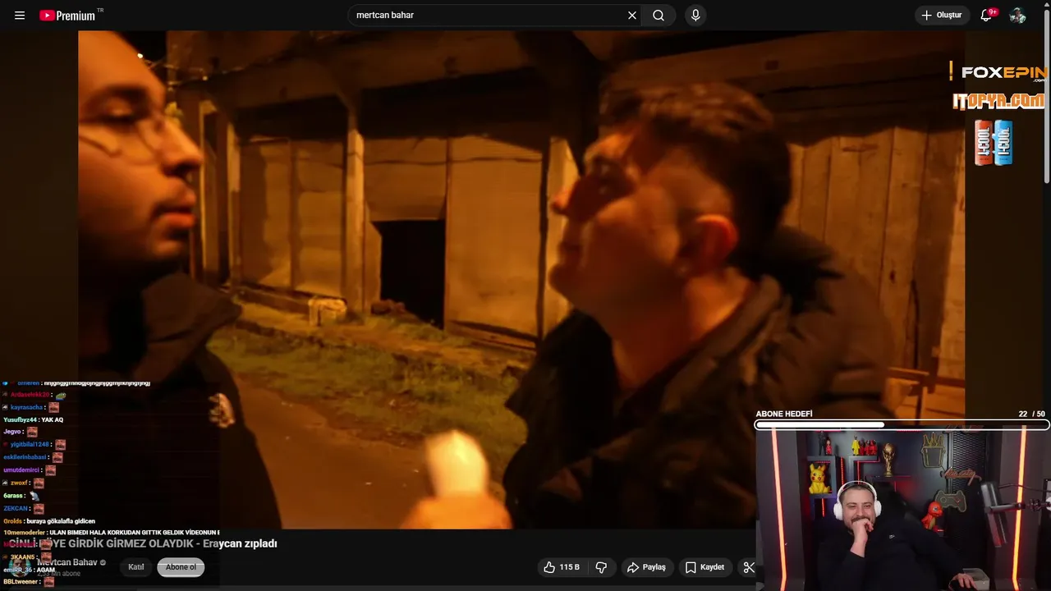Image resolution: width=1051 pixels, height=591 pixels.
Task: Click the '22 / 50' subscriber goal count
Action: coord(1031,414)
